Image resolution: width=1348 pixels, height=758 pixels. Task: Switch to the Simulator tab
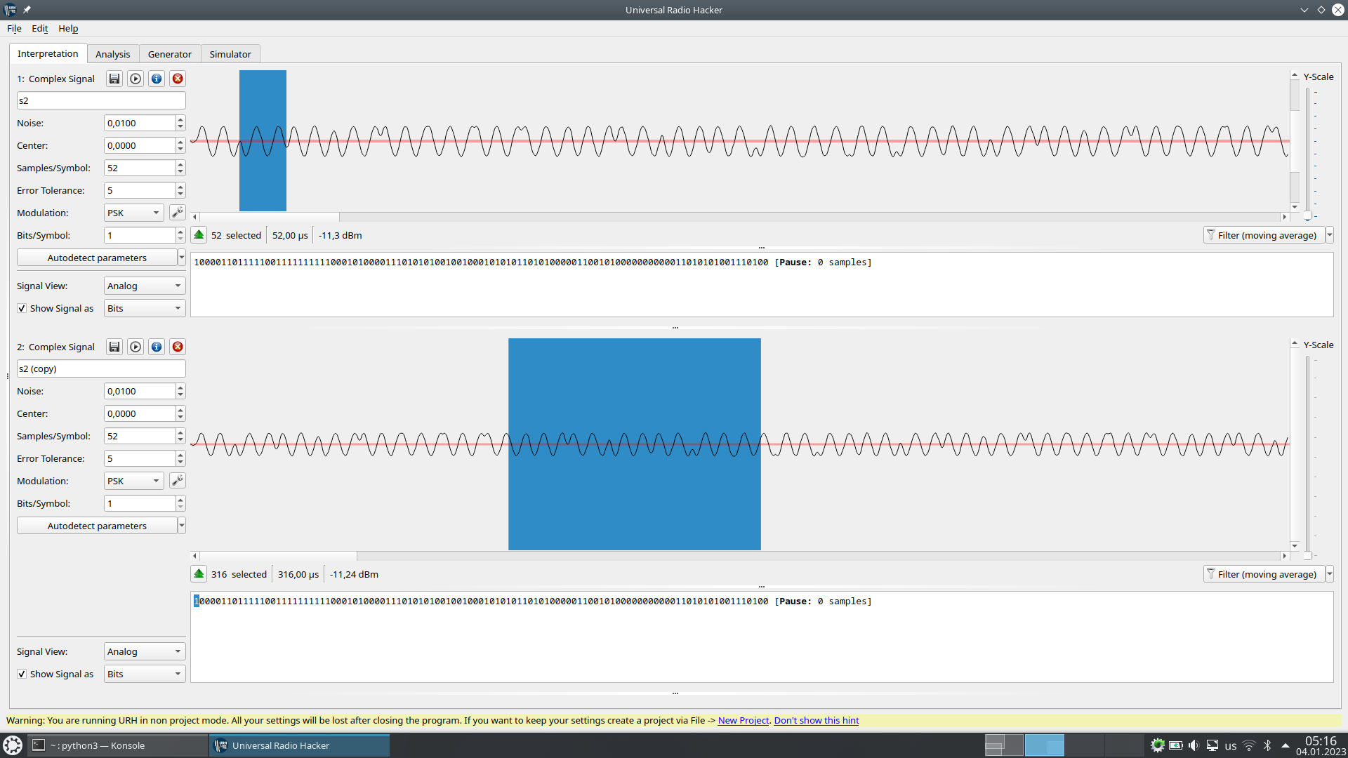point(230,54)
